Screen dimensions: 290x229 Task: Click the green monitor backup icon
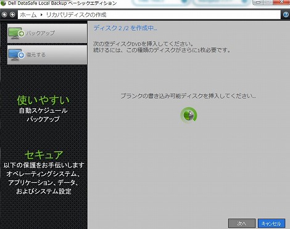[x=16, y=33]
